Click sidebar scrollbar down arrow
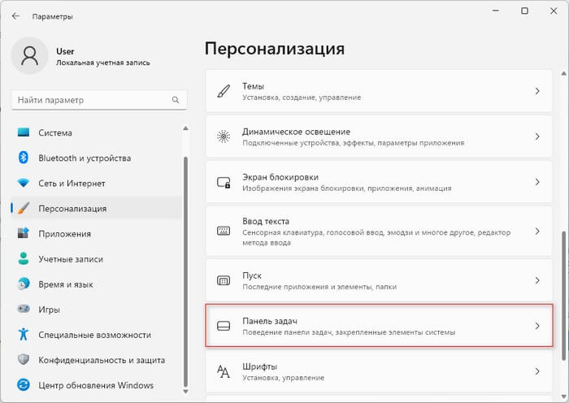This screenshot has width=569, height=403. (185, 392)
